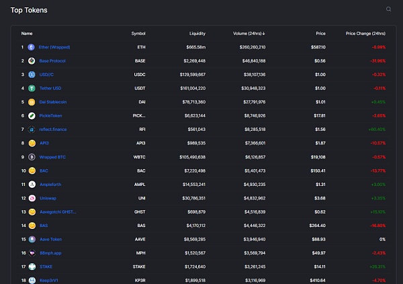Open the Wrapped BTC token link
This screenshot has width=403, height=284.
(x=52, y=157)
